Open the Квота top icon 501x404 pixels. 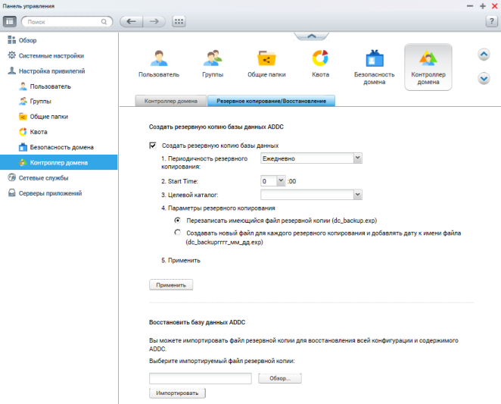[320, 64]
